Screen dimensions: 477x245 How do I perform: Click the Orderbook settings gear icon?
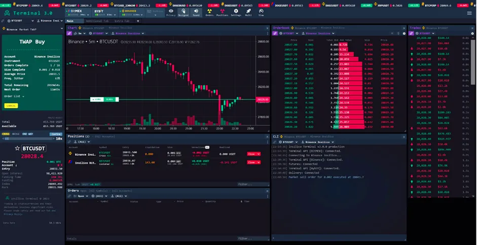point(405,33)
